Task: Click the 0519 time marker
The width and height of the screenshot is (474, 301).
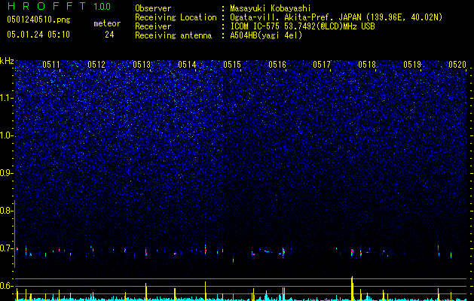Action: pos(412,65)
